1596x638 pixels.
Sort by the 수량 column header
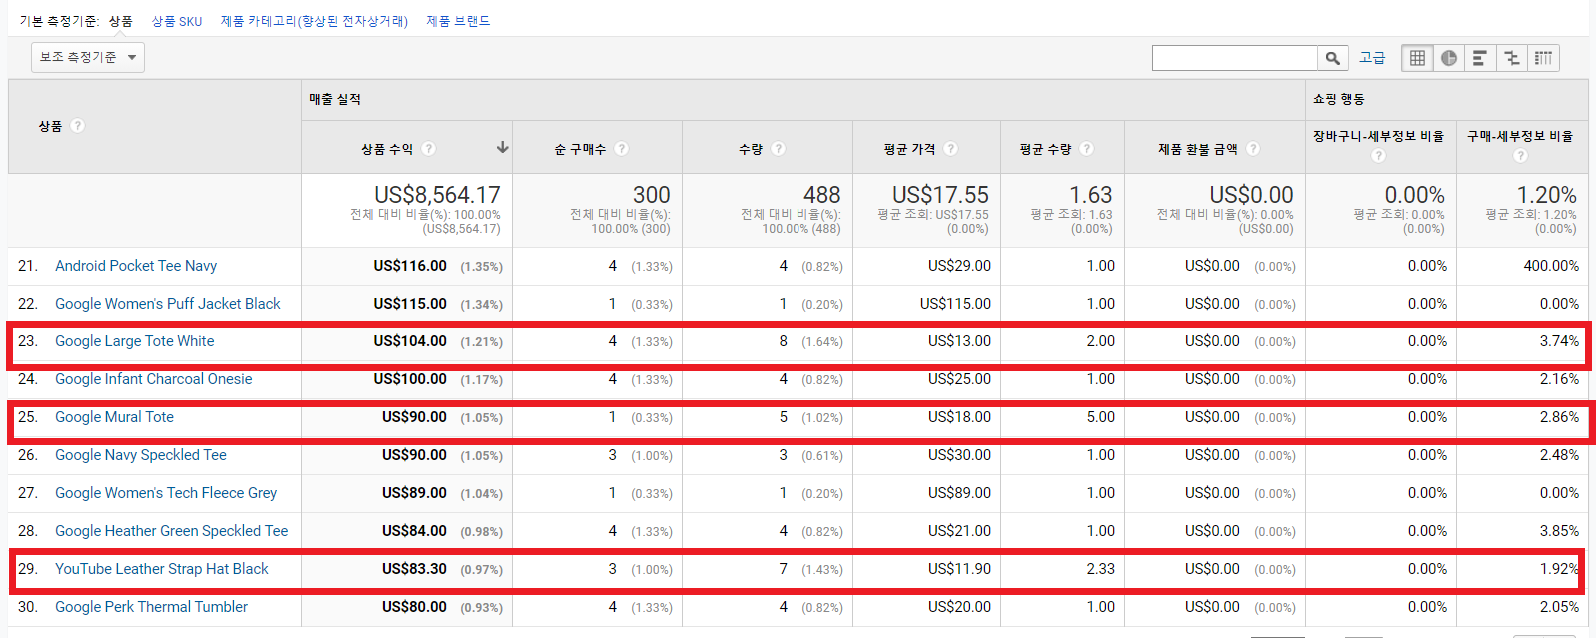[x=751, y=149]
